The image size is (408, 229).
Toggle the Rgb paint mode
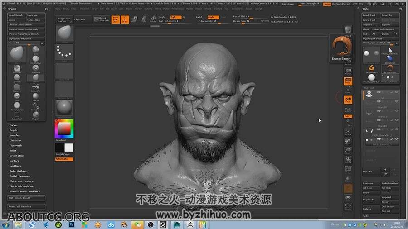coord(175,17)
